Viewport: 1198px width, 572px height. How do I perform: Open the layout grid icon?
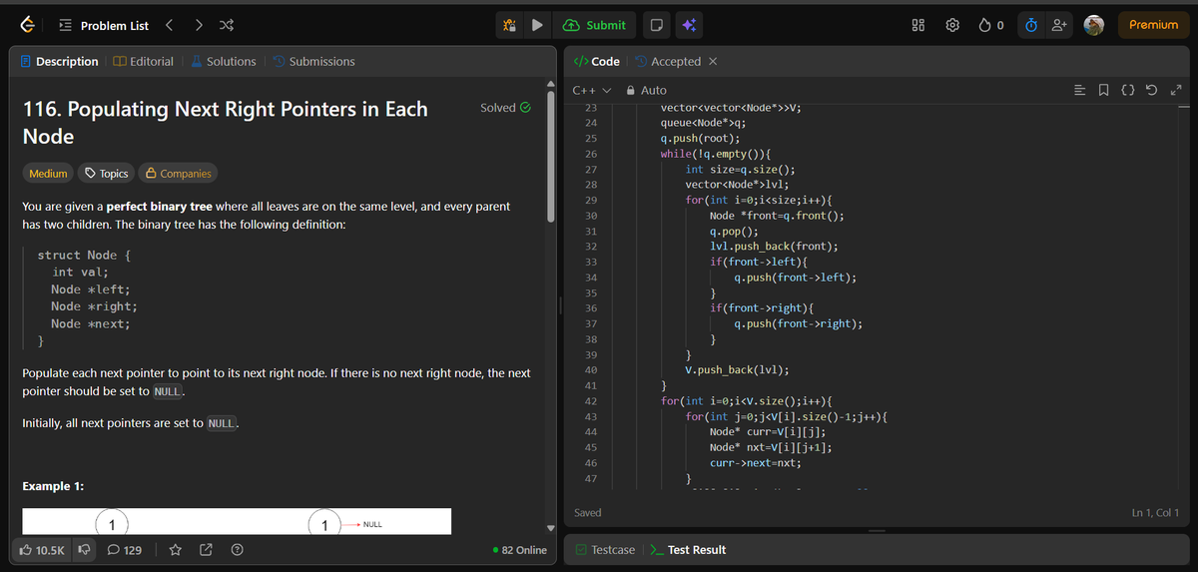[x=919, y=25]
